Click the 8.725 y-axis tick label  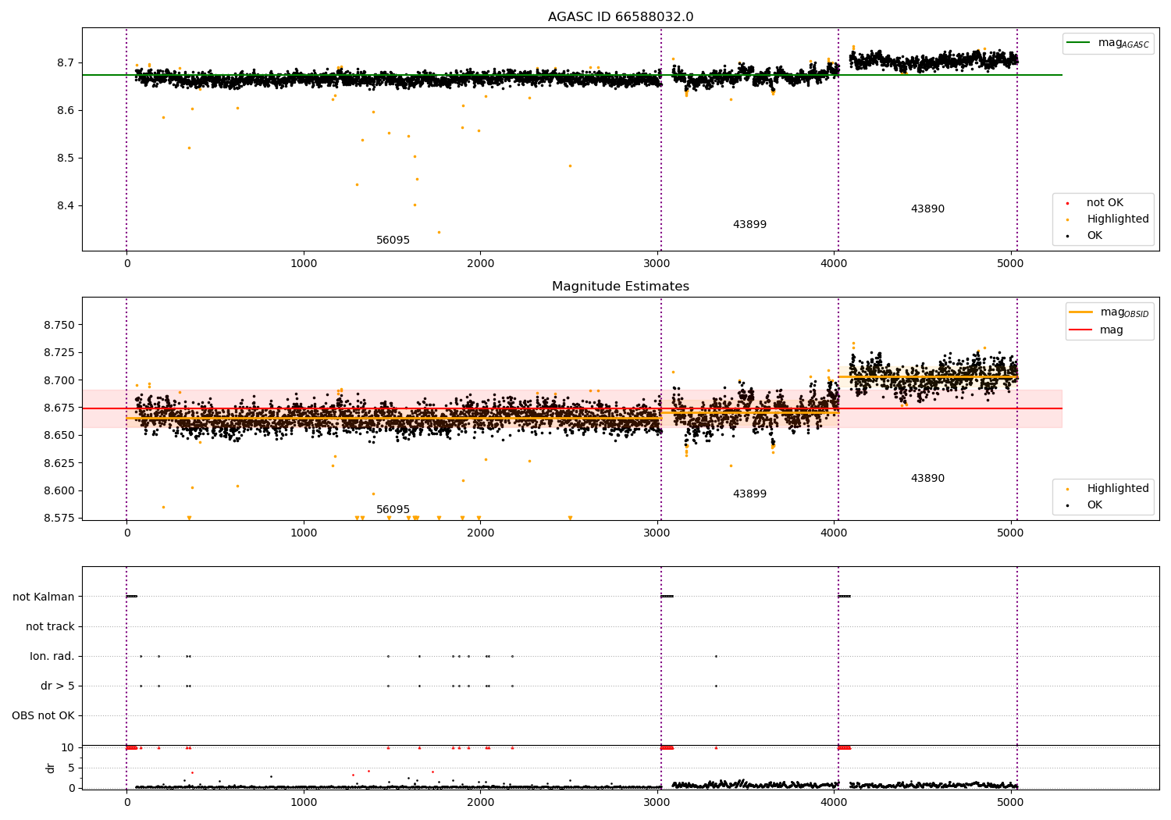click(61, 353)
